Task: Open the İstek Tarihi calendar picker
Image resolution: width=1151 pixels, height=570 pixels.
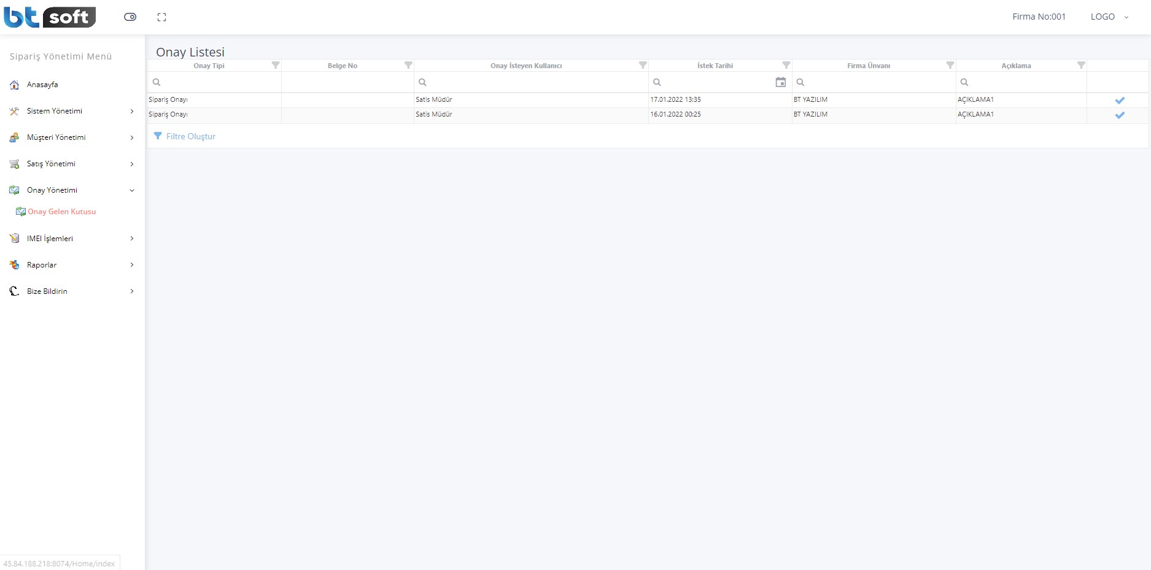Action: click(x=781, y=82)
